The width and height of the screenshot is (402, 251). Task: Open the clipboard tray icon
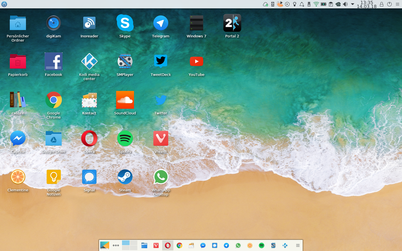pos(331,4)
